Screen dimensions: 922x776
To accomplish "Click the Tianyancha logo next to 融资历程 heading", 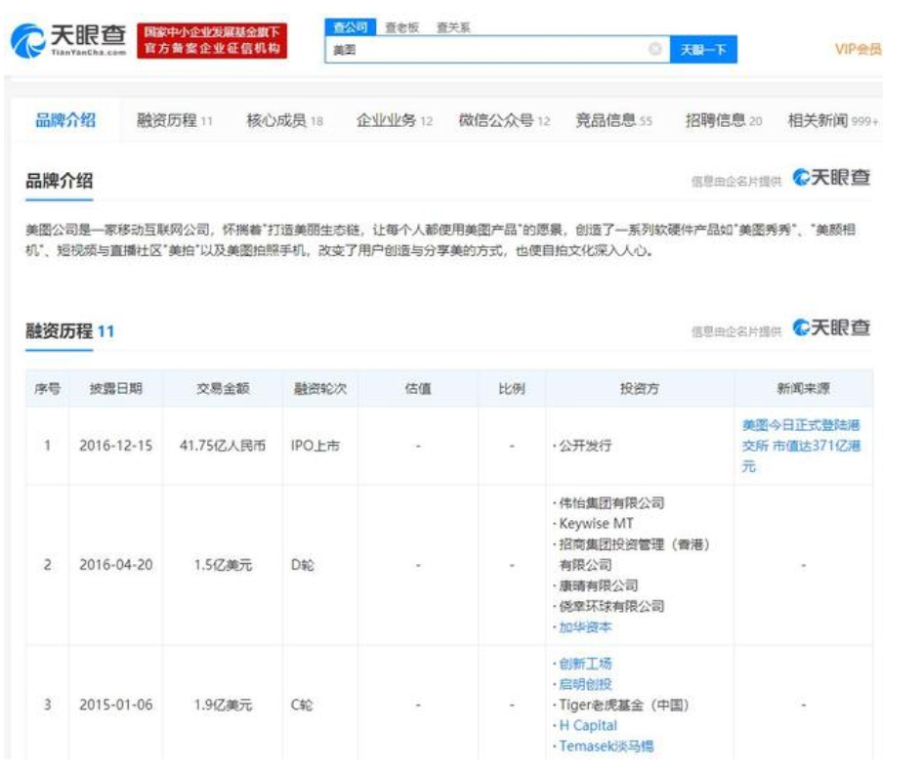I will pos(831,327).
